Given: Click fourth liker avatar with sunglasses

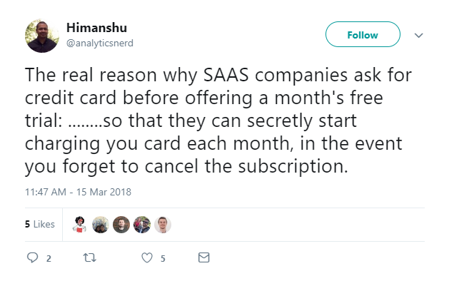Looking at the screenshot, I should [x=142, y=225].
